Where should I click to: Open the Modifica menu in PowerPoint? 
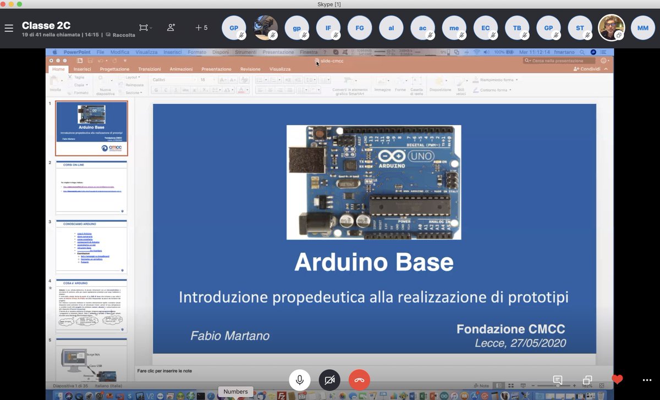click(120, 52)
